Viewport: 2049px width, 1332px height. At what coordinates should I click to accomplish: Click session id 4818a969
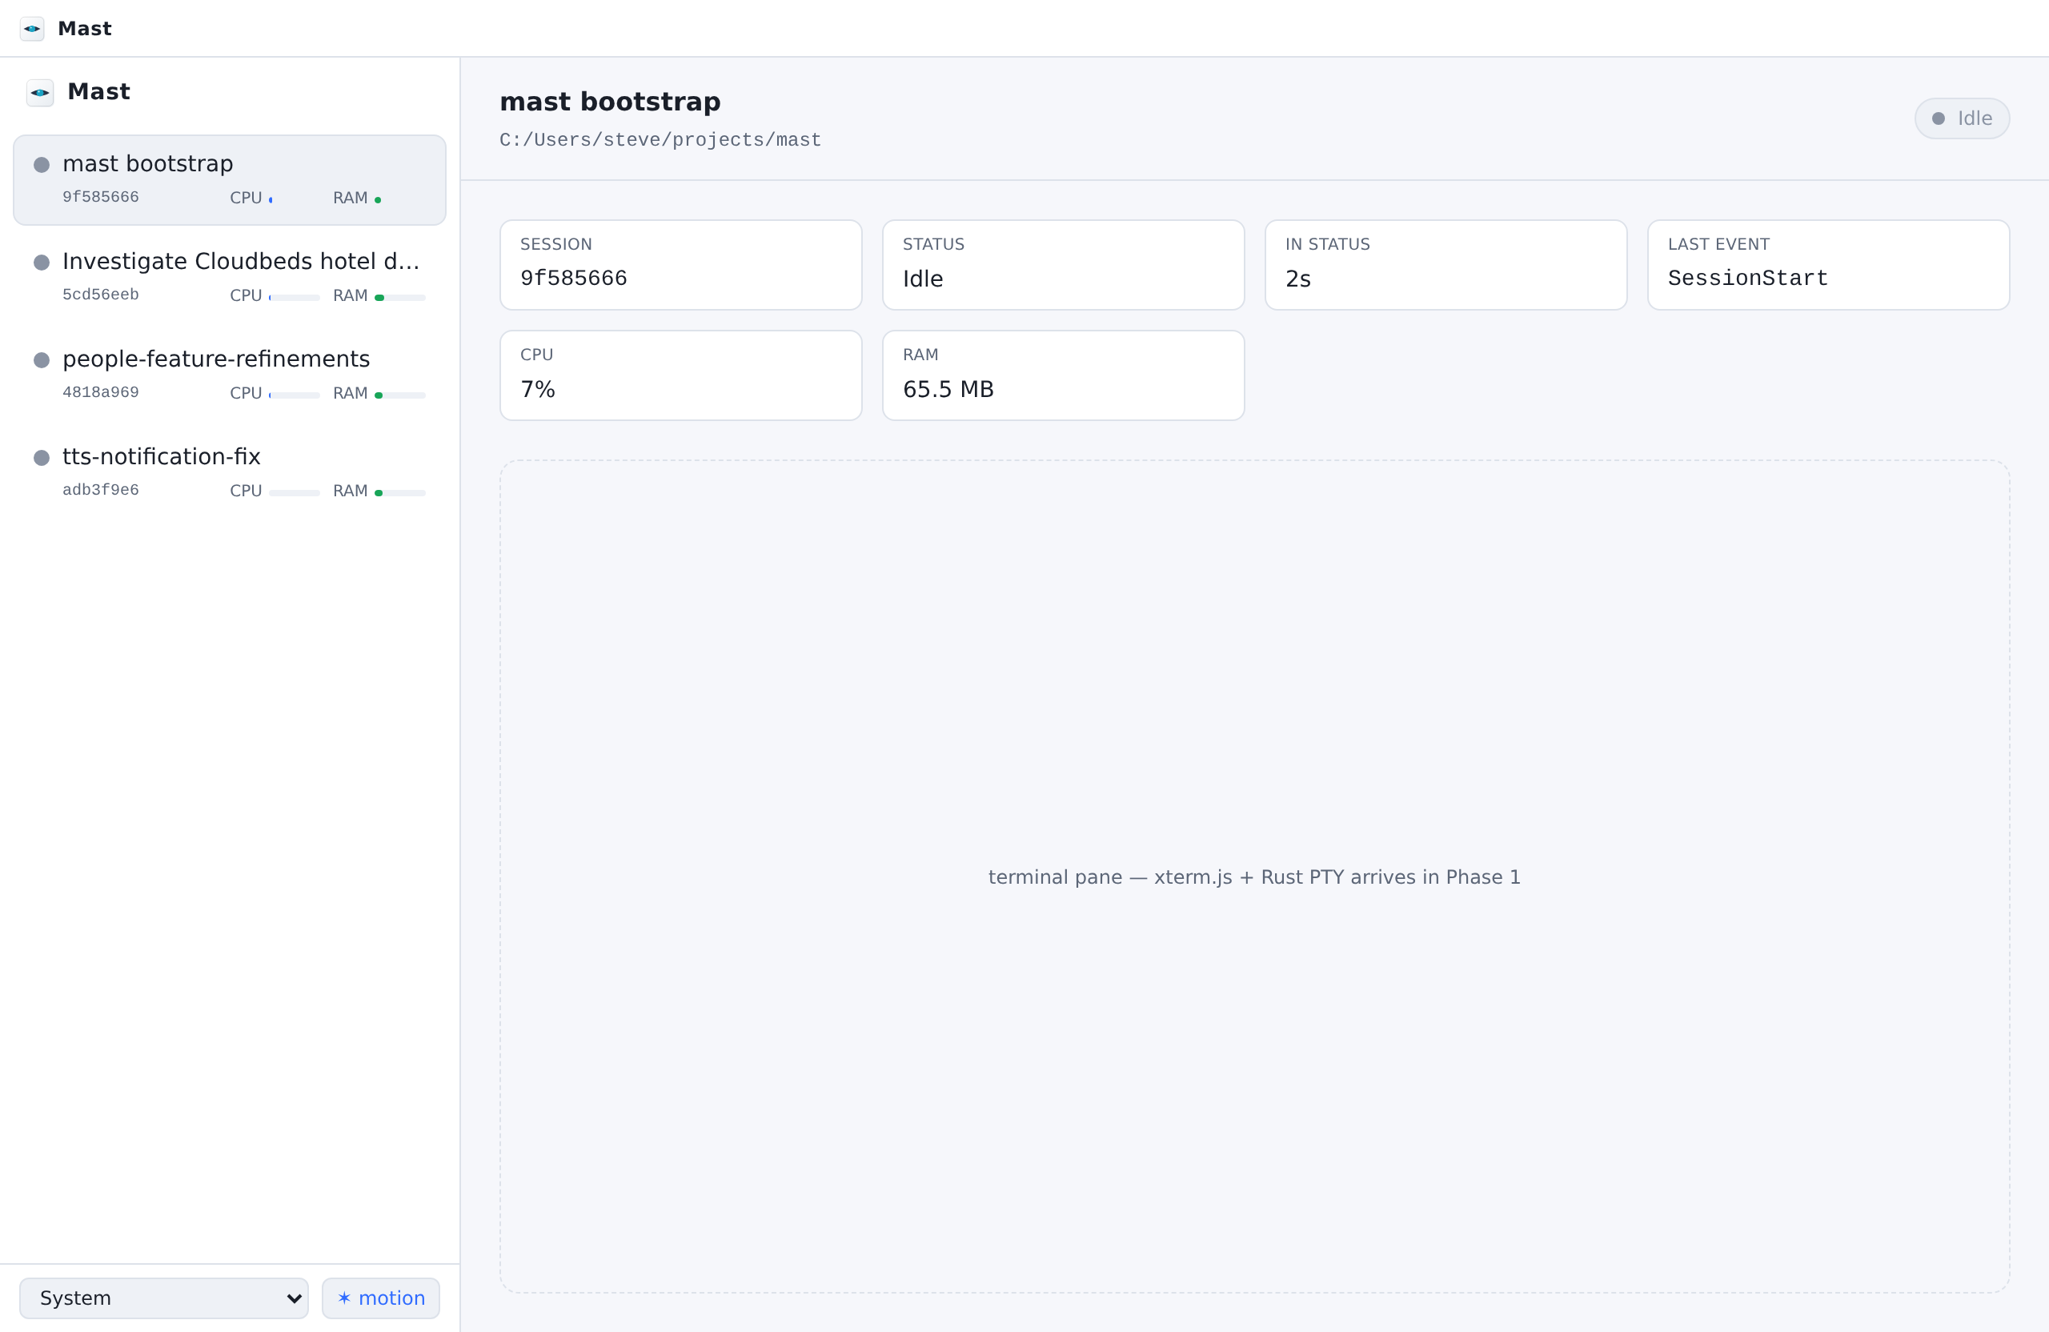coord(101,391)
